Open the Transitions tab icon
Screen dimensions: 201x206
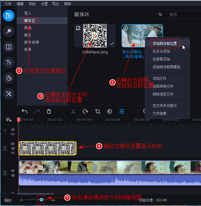point(8,47)
